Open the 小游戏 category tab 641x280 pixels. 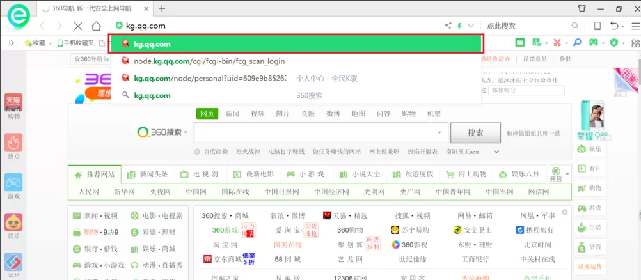pyautogui.click(x=305, y=175)
